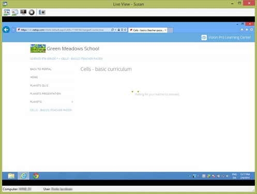Take a screenshot with the camera icon
This screenshot has width=257, height=194.
[42, 12]
